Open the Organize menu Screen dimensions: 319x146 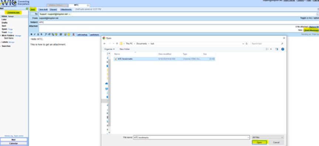(x=109, y=49)
